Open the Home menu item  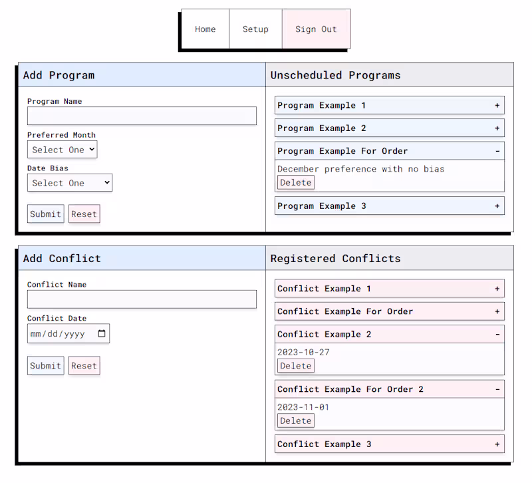(x=205, y=29)
